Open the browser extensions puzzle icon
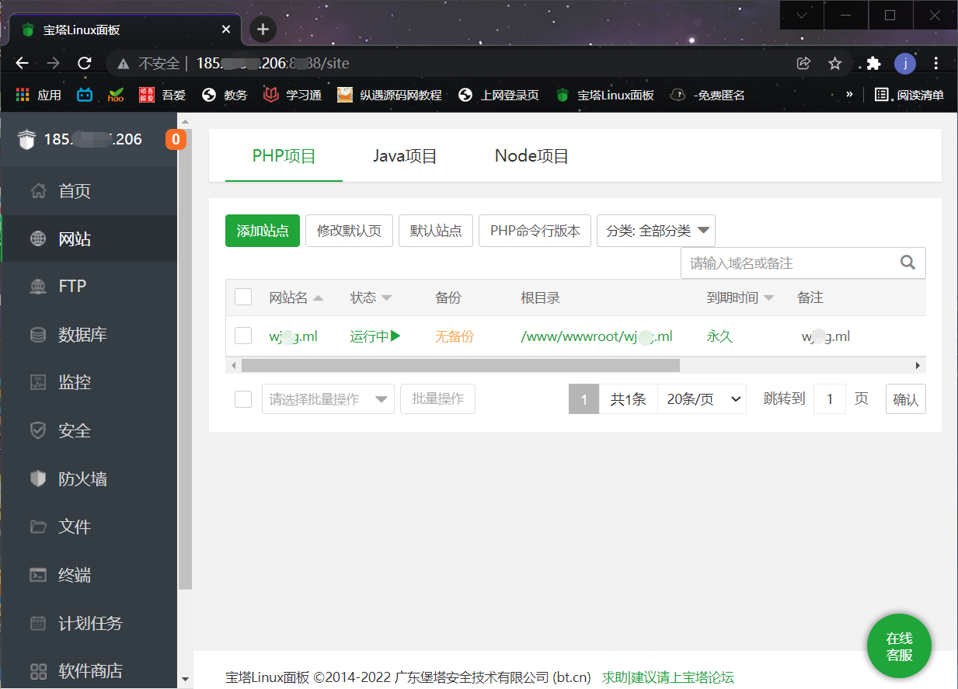 coord(874,64)
